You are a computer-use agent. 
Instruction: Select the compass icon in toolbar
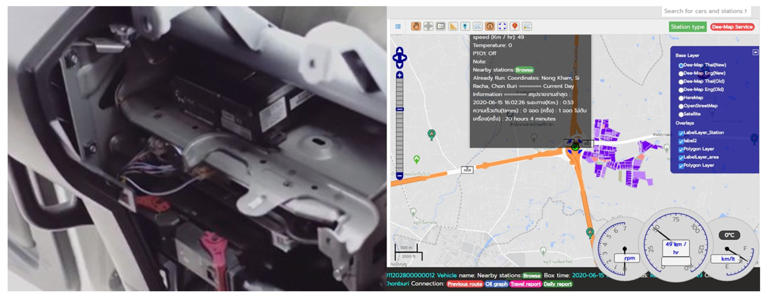490,26
